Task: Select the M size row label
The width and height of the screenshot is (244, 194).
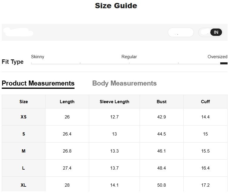Action: click(x=24, y=151)
